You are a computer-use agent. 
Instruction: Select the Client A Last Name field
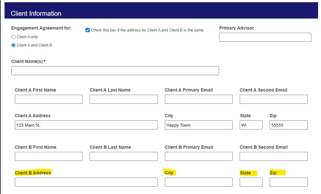point(124,99)
